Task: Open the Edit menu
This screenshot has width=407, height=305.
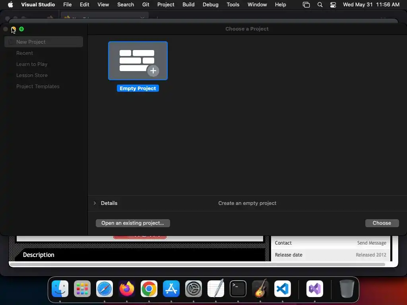Action: point(84,4)
